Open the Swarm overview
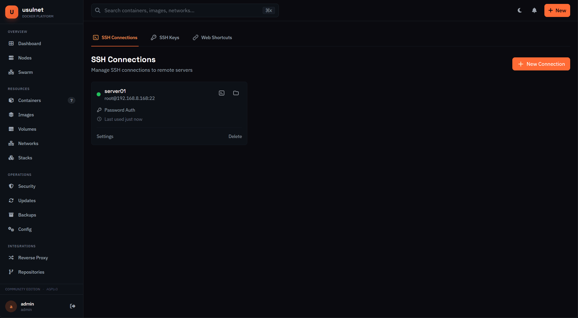The width and height of the screenshot is (578, 318). click(25, 72)
